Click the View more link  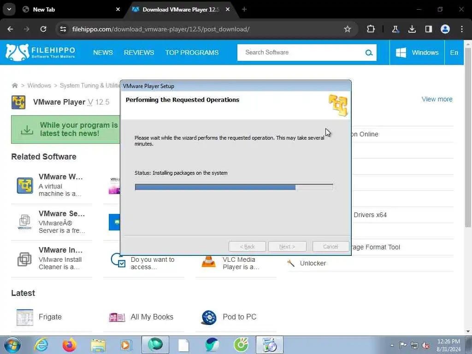[x=437, y=99]
